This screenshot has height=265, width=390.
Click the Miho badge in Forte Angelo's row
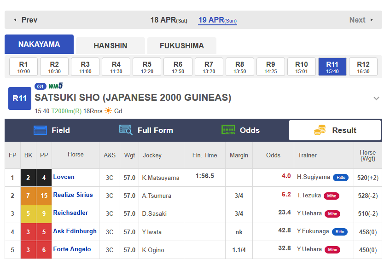332,249
